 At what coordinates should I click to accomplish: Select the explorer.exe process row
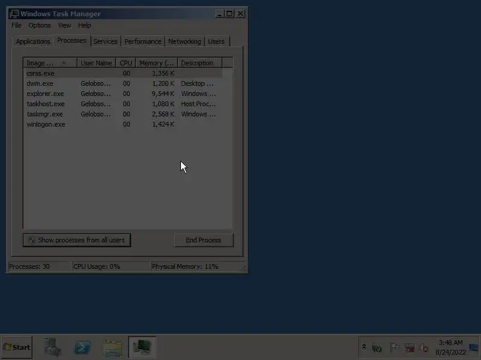(x=123, y=94)
